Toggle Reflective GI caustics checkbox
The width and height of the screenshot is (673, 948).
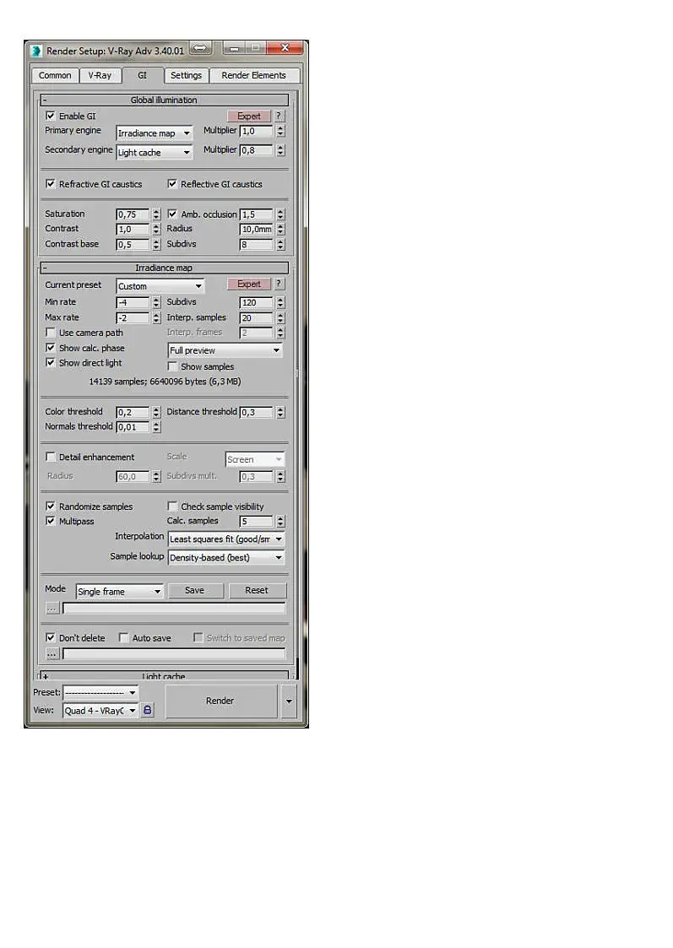click(172, 184)
